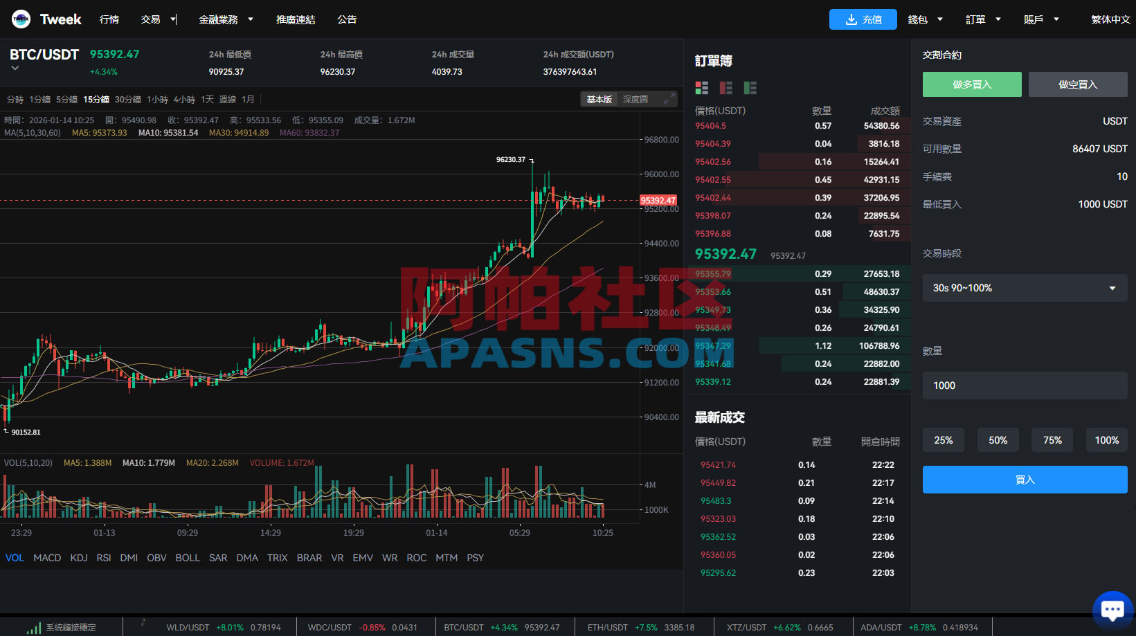Viewport: 1136px width, 636px height.
Task: Change language from 繁体中文
Action: pos(1110,19)
